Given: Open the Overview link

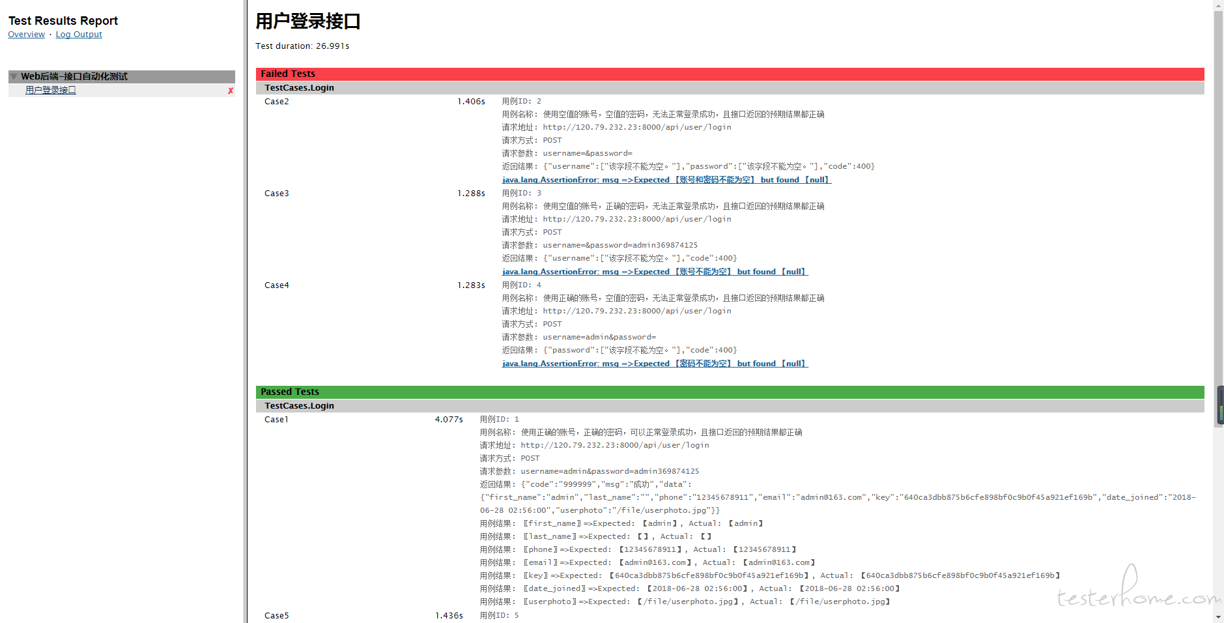Looking at the screenshot, I should (27, 35).
